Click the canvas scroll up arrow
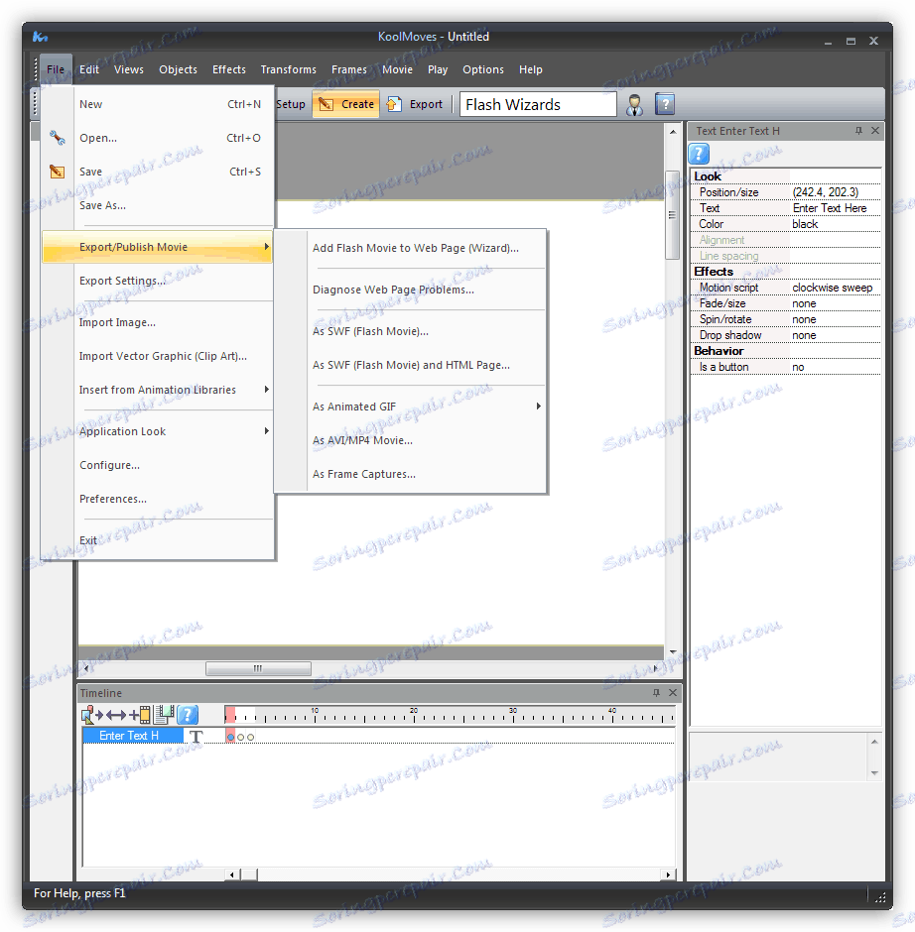The image size is (915, 932). click(x=673, y=132)
